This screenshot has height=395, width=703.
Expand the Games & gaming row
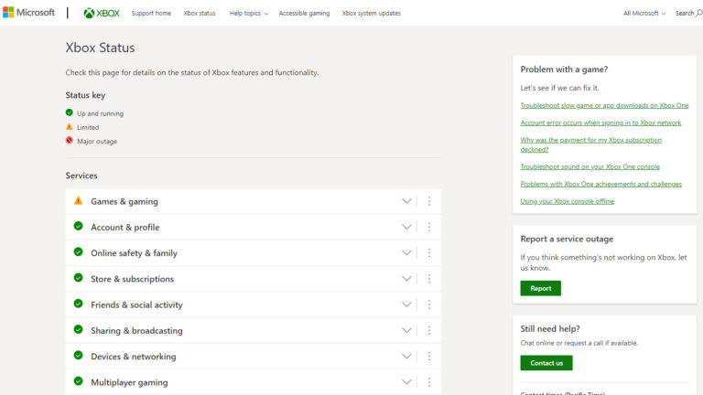pos(406,201)
